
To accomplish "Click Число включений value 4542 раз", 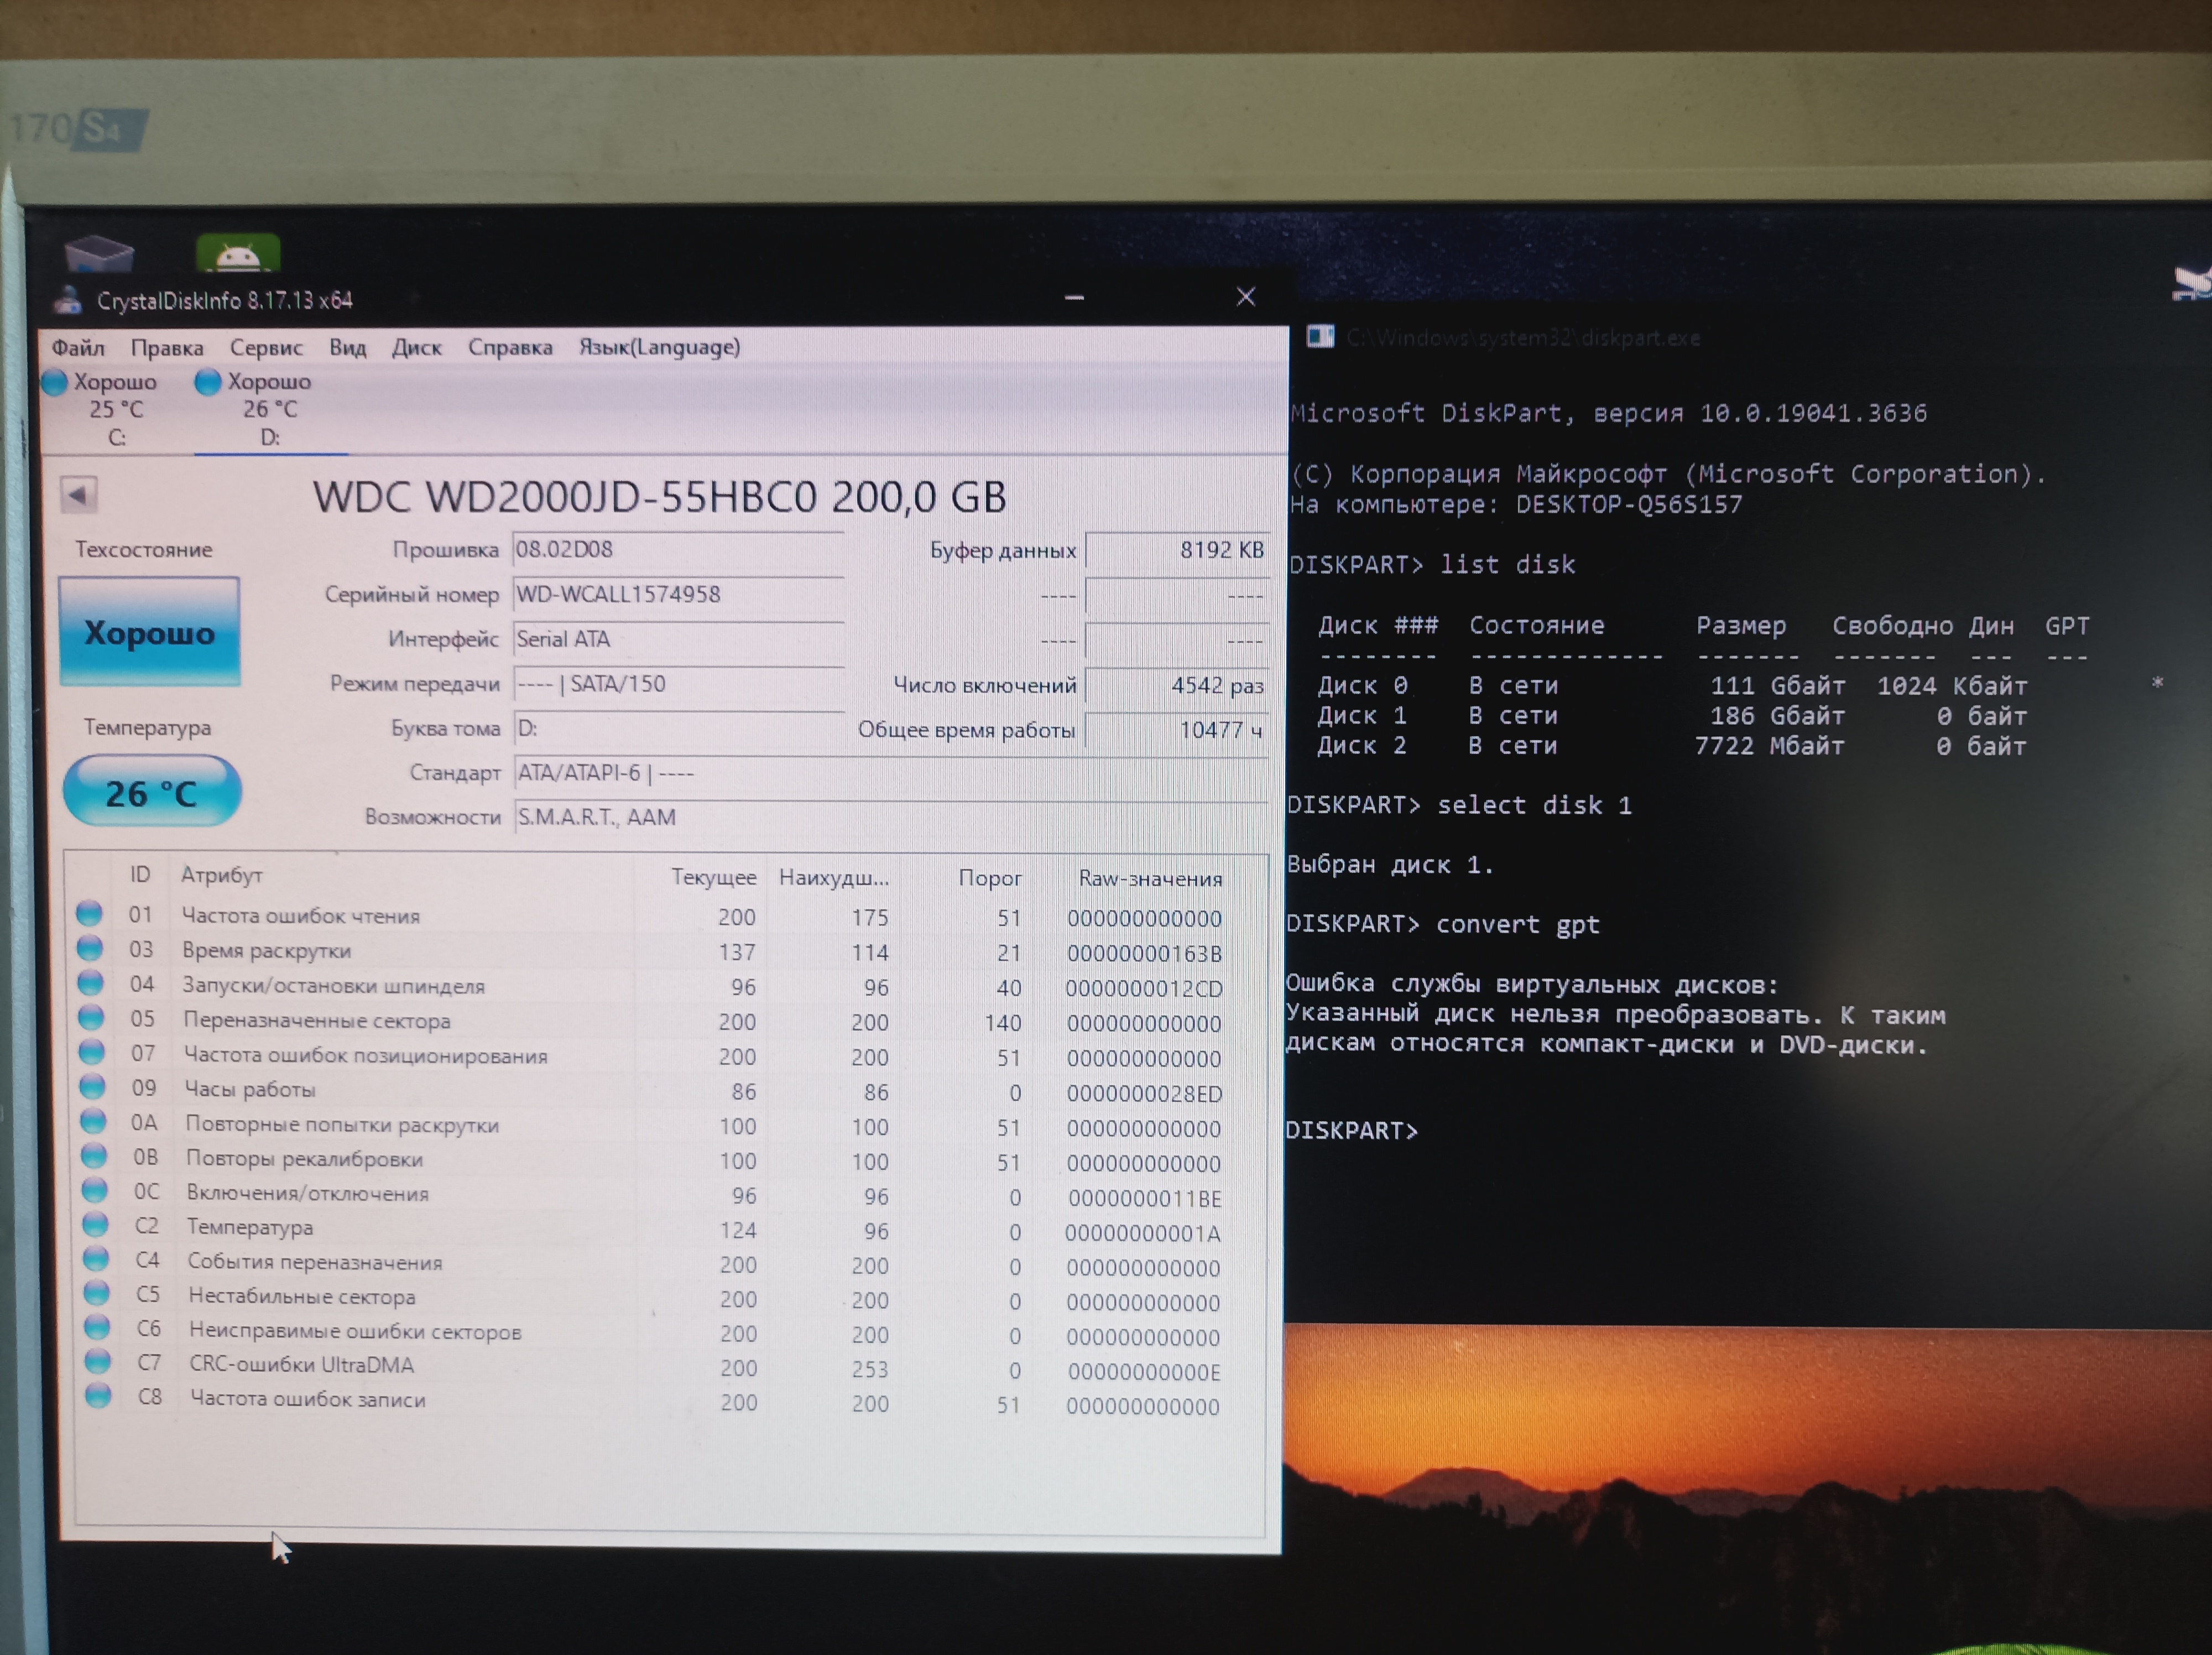I will 1177,686.
